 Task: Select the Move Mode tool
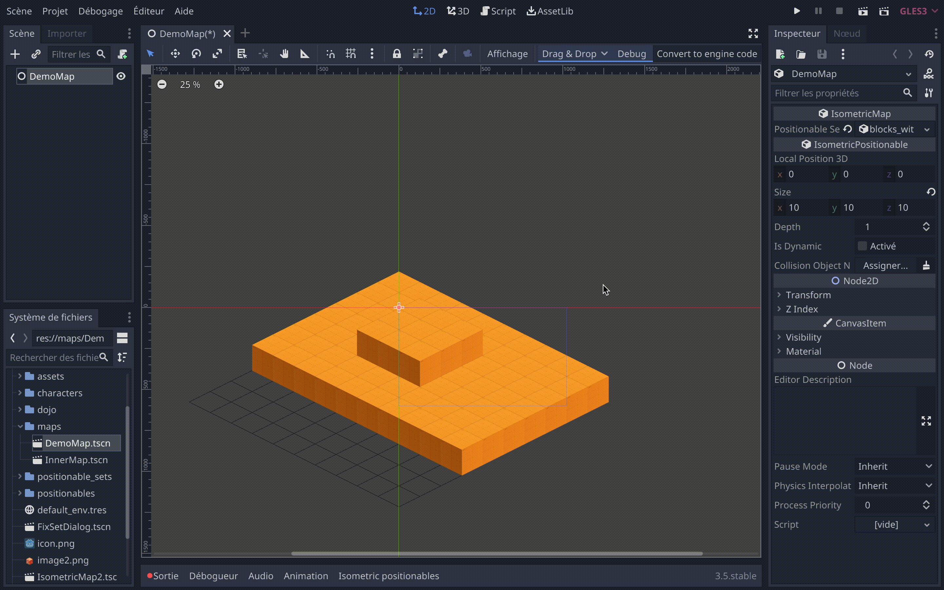[x=175, y=54]
